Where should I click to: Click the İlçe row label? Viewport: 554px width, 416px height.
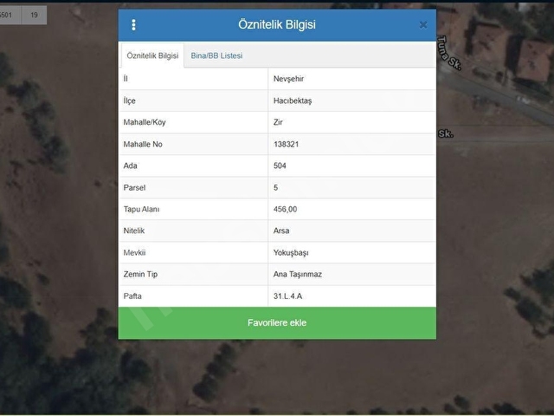(x=129, y=101)
